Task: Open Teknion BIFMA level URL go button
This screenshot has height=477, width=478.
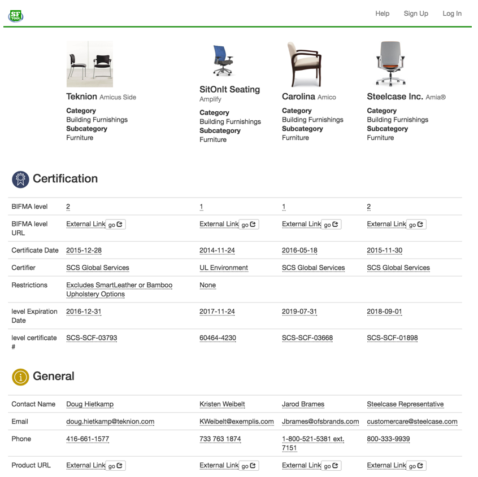Action: [115, 225]
